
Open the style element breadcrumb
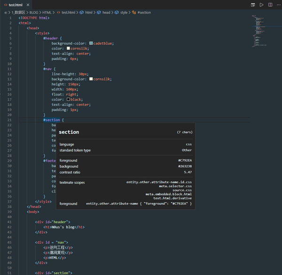click(x=124, y=12)
